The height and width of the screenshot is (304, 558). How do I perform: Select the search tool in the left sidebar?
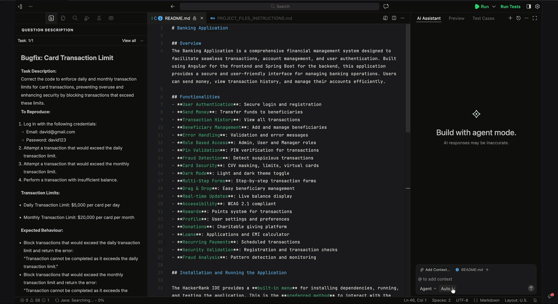pos(75,18)
